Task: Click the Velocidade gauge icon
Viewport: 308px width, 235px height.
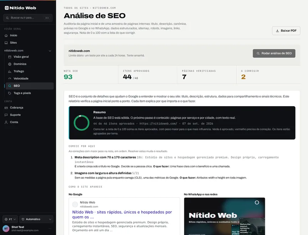Action: coord(10,79)
